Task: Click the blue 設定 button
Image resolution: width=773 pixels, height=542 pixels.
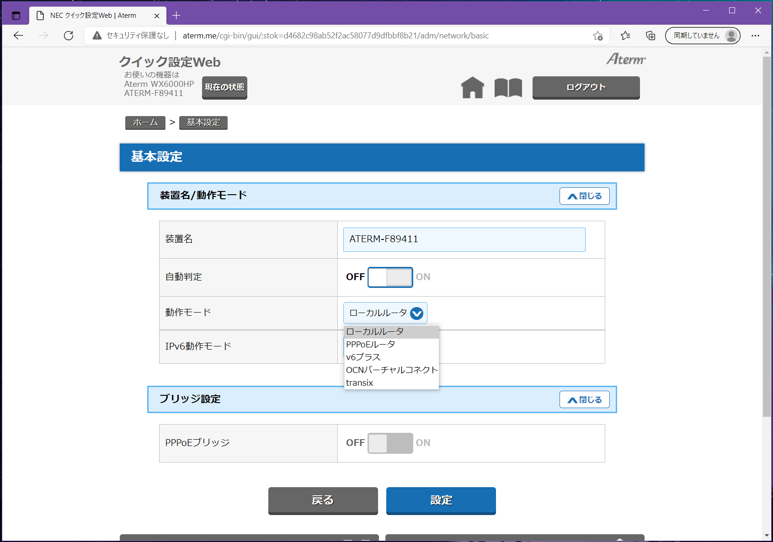Action: click(441, 500)
